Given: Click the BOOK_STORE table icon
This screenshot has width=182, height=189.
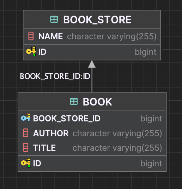Looking at the screenshot, I should click(54, 19).
